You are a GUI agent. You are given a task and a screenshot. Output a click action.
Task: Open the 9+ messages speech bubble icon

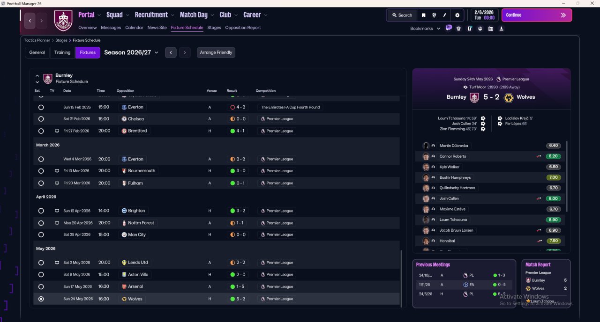pyautogui.click(x=449, y=28)
